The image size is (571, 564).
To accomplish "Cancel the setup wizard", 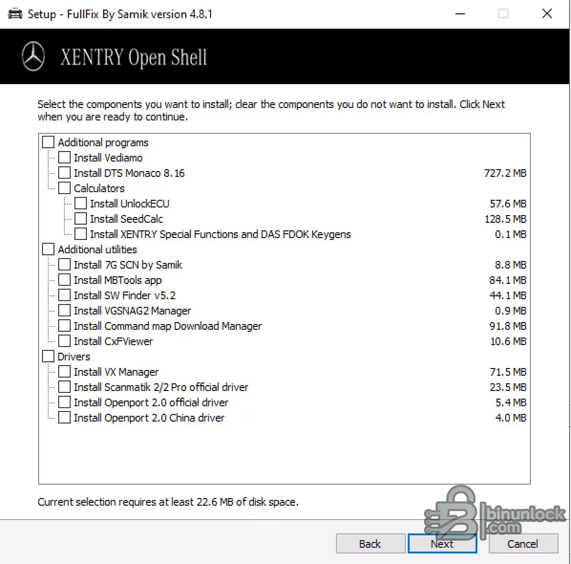I will (x=523, y=543).
